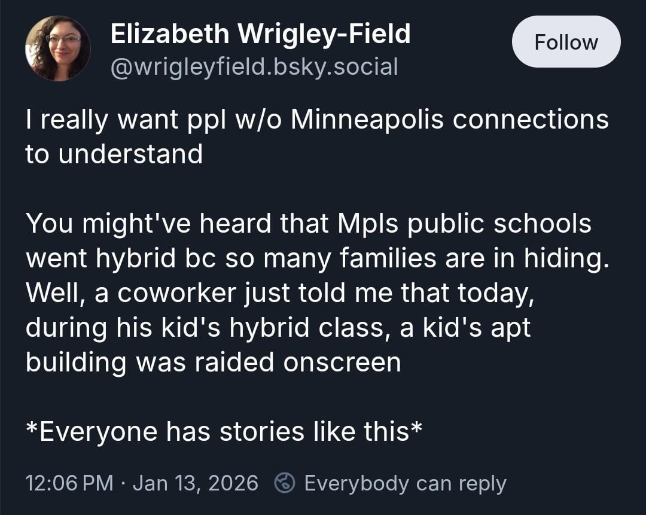Click the "Everyone has stories like this" line

(x=224, y=432)
